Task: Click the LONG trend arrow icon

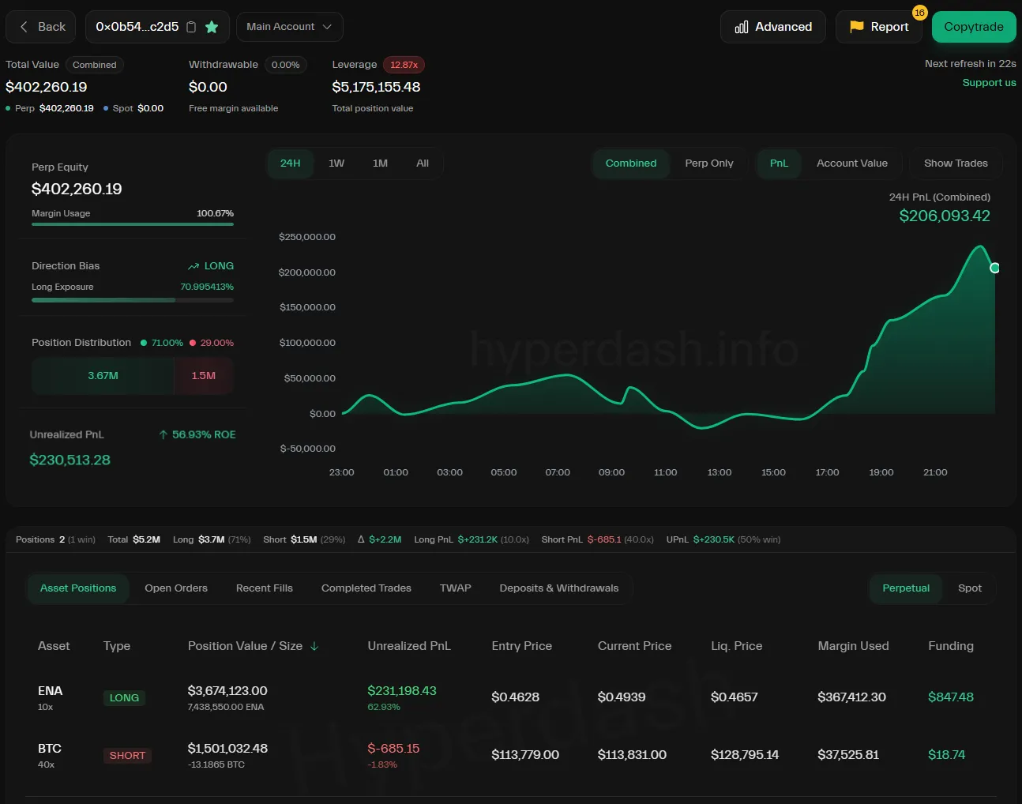Action: [194, 266]
